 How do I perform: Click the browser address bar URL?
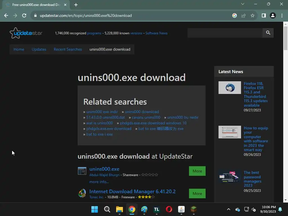(x=86, y=16)
